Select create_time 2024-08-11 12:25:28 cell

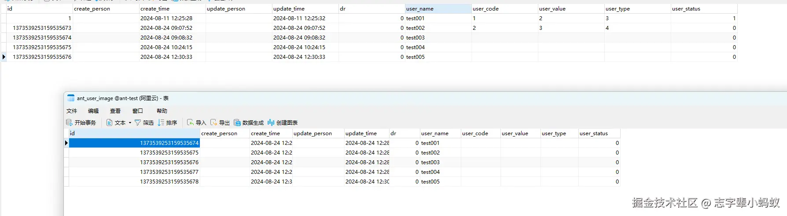(172, 18)
